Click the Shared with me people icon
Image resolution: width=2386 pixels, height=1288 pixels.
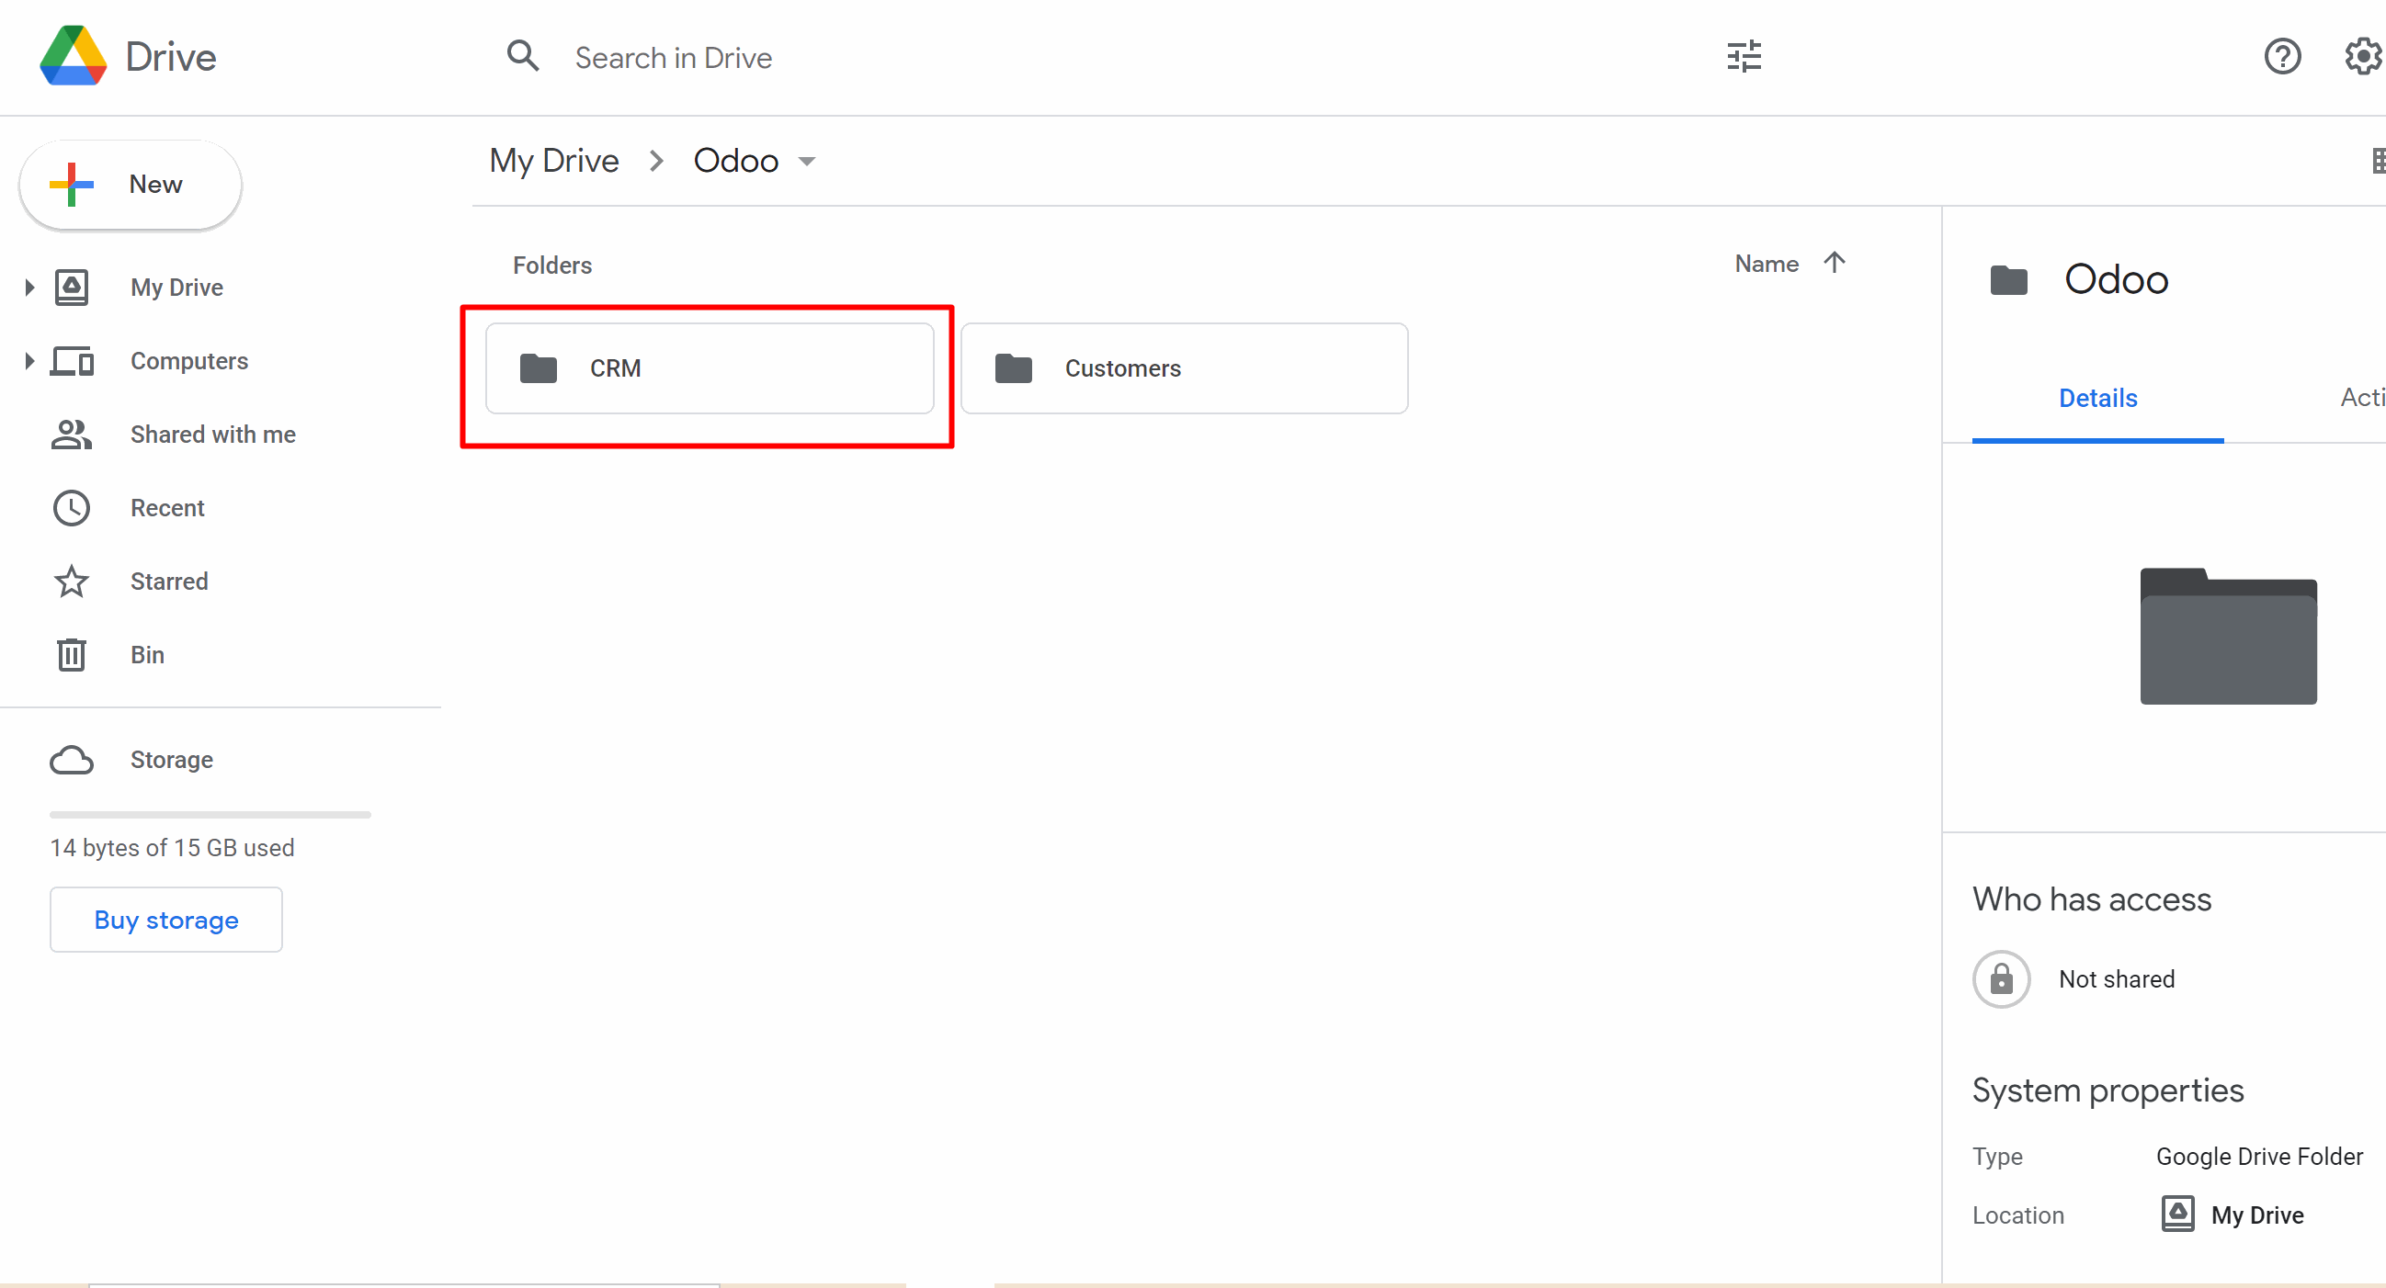72,435
